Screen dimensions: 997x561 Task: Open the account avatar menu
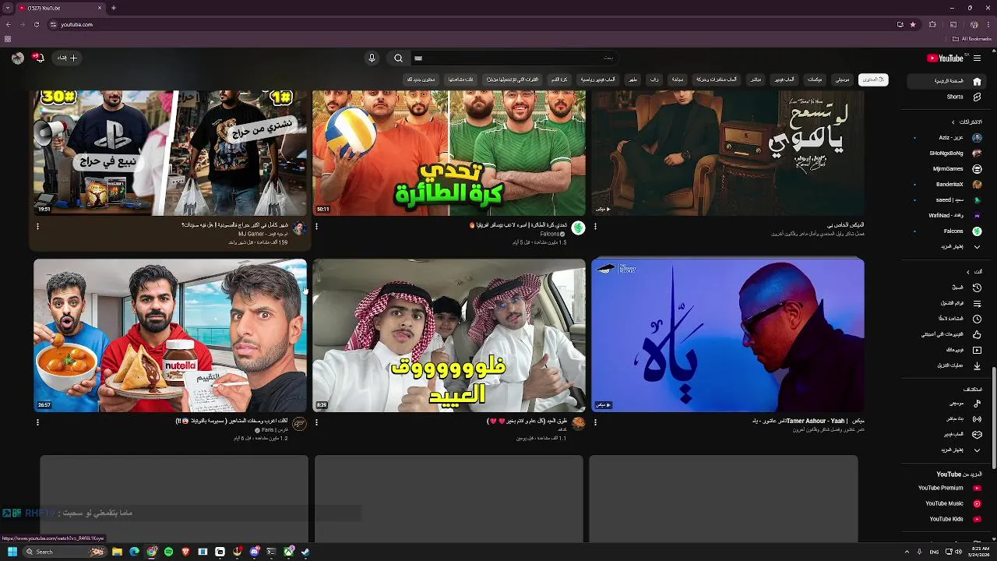click(x=17, y=58)
